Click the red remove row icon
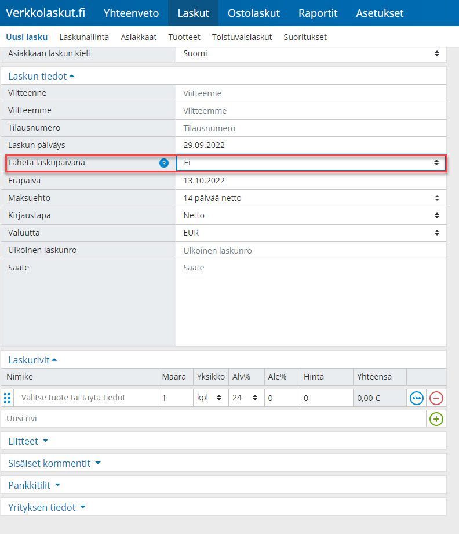The width and height of the screenshot is (459, 534). tap(436, 398)
